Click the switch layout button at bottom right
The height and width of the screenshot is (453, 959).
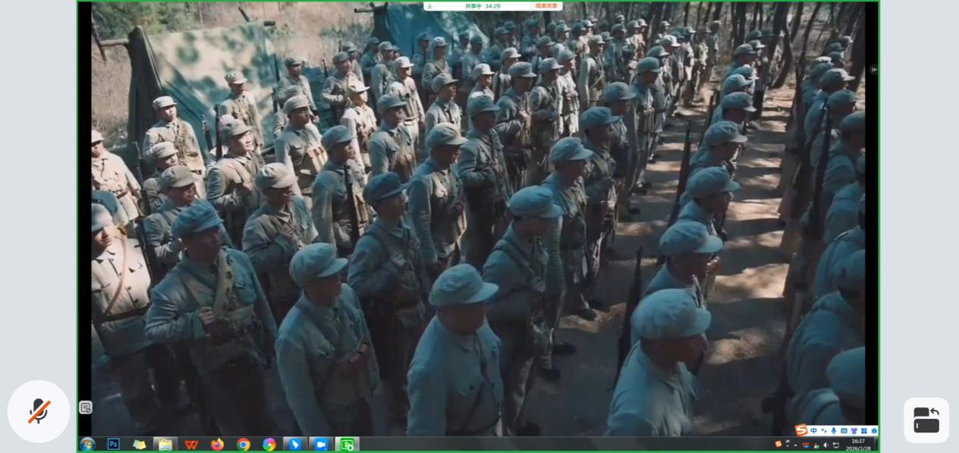(926, 420)
